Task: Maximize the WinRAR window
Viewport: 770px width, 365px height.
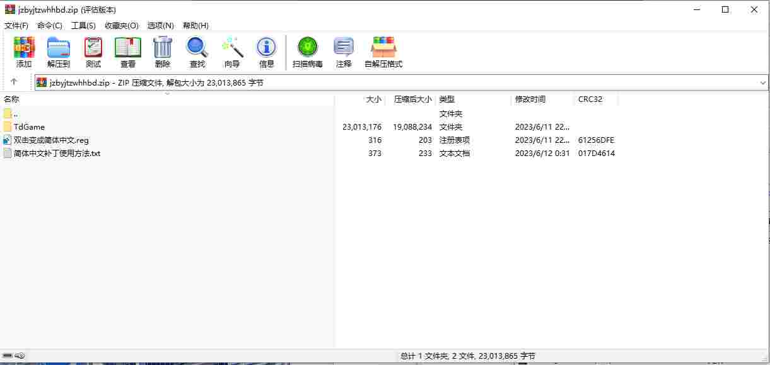Action: (725, 9)
